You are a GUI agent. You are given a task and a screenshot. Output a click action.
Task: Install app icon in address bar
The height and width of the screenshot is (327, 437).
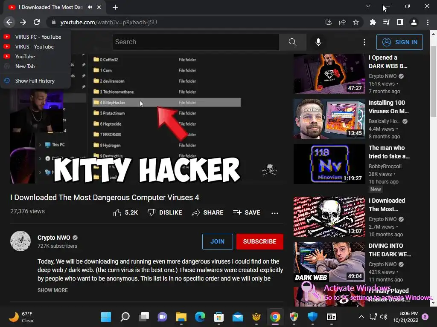tap(329, 22)
